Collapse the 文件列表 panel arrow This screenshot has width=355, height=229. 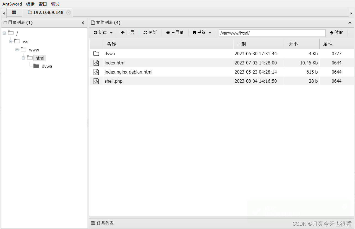pyautogui.click(x=350, y=23)
